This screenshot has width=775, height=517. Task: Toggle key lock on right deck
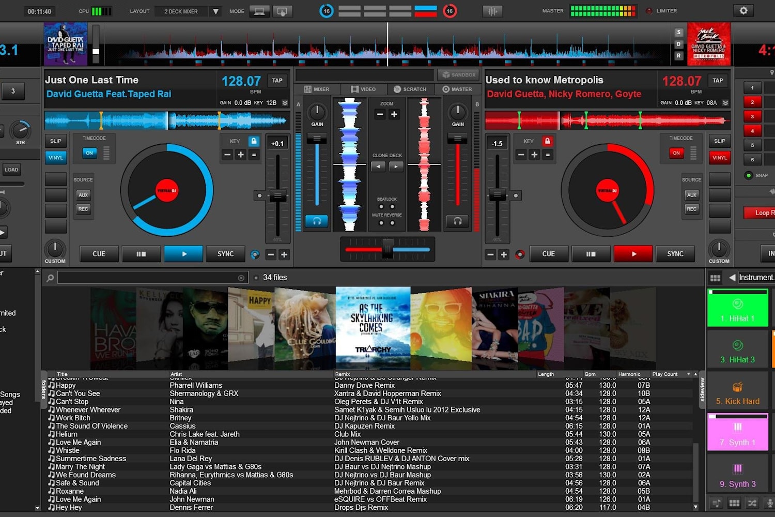[x=548, y=141]
